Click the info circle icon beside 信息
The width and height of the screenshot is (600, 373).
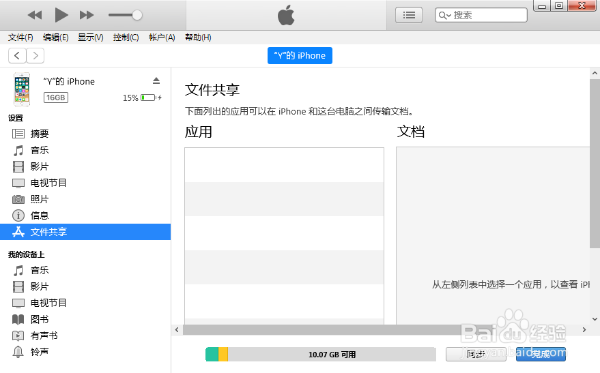(x=18, y=215)
